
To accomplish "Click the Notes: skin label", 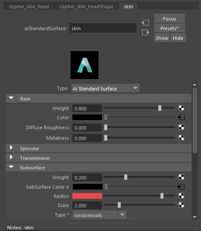I will tap(20, 228).
